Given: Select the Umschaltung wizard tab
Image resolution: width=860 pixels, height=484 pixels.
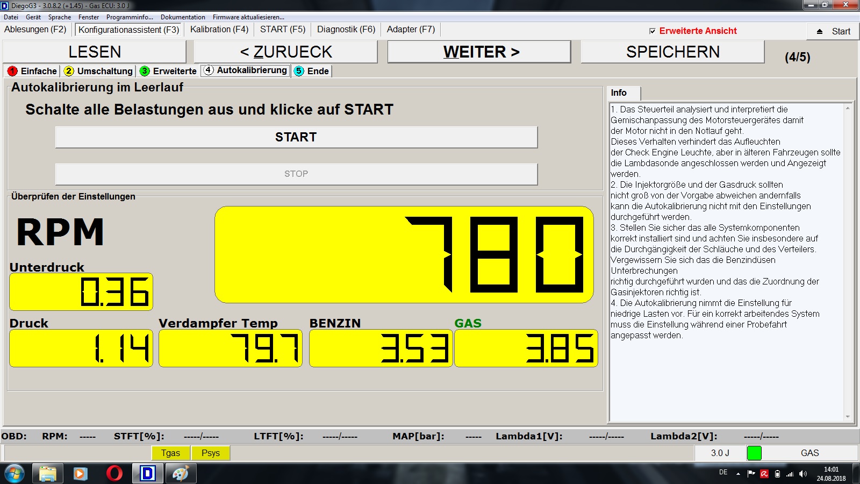Looking at the screenshot, I should coord(98,71).
